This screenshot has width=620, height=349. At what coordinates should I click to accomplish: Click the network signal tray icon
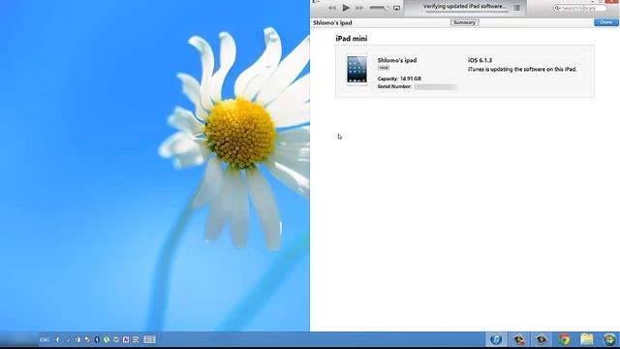click(67, 339)
